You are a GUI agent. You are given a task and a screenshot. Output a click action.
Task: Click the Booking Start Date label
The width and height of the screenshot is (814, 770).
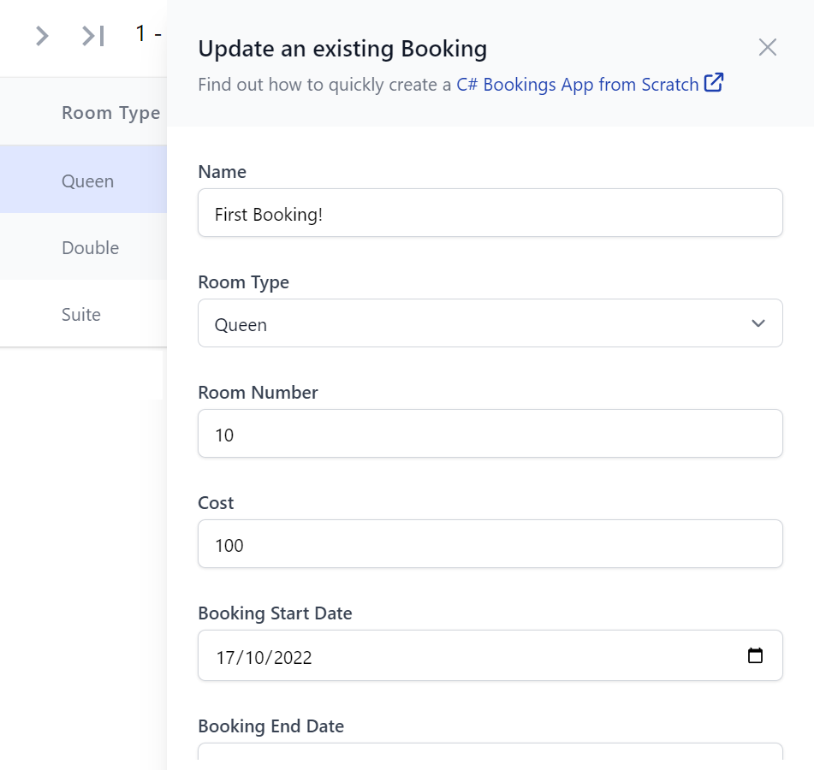click(x=275, y=613)
